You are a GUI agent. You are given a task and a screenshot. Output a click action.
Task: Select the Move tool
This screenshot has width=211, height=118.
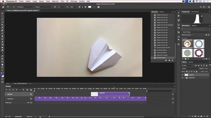2,13
